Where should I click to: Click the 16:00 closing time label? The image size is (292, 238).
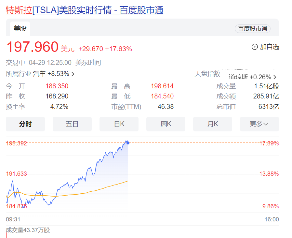[272, 219]
